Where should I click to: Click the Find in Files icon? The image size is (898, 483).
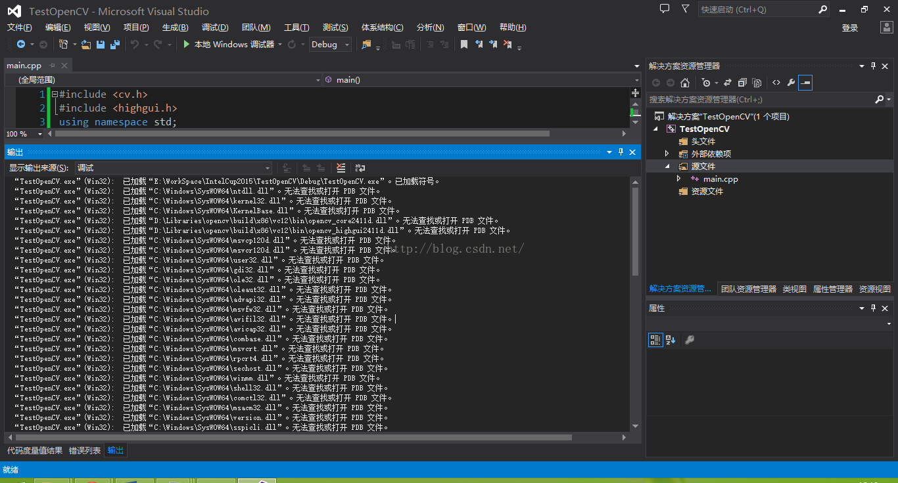[x=366, y=45]
